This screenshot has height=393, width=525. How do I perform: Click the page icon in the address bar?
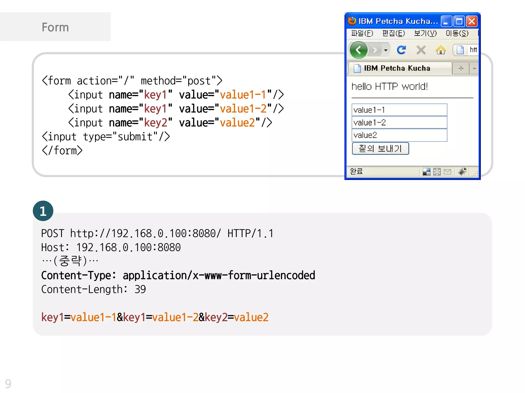point(460,50)
